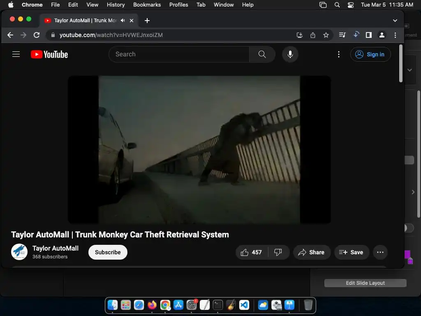The image size is (421, 316).
Task: Open the History menu
Action: click(116, 5)
